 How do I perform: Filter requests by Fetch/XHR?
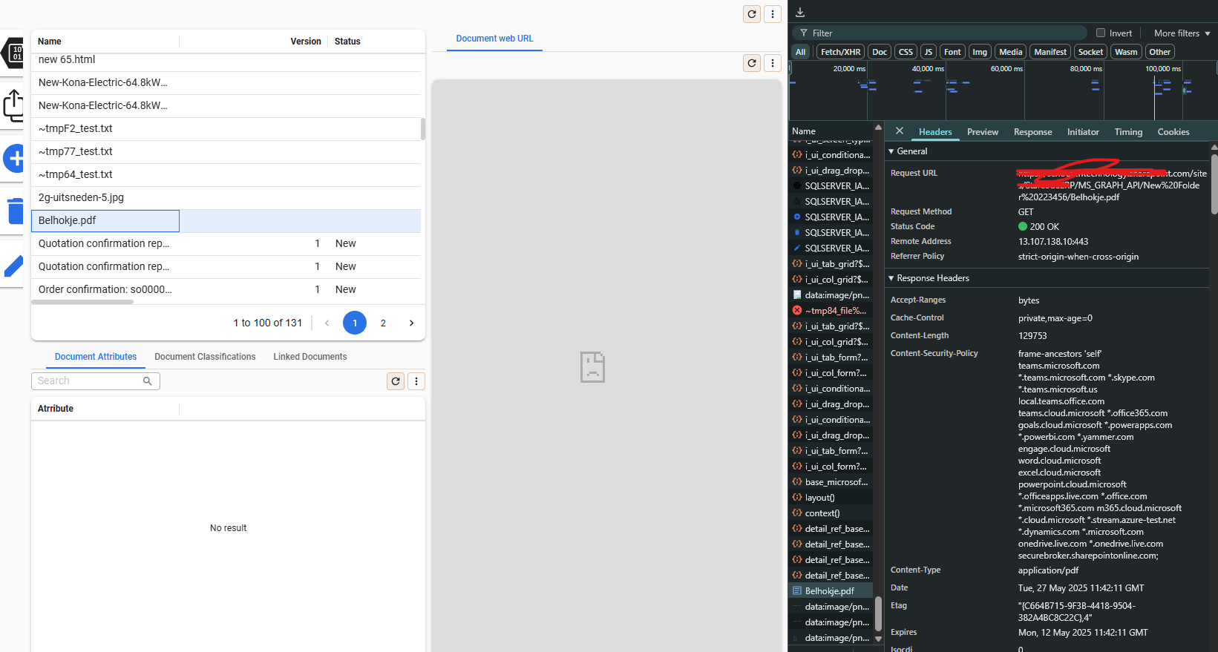[x=841, y=52]
